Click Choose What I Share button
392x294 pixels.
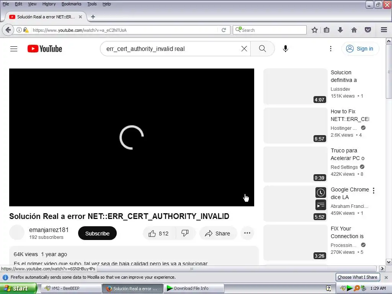coord(357,277)
